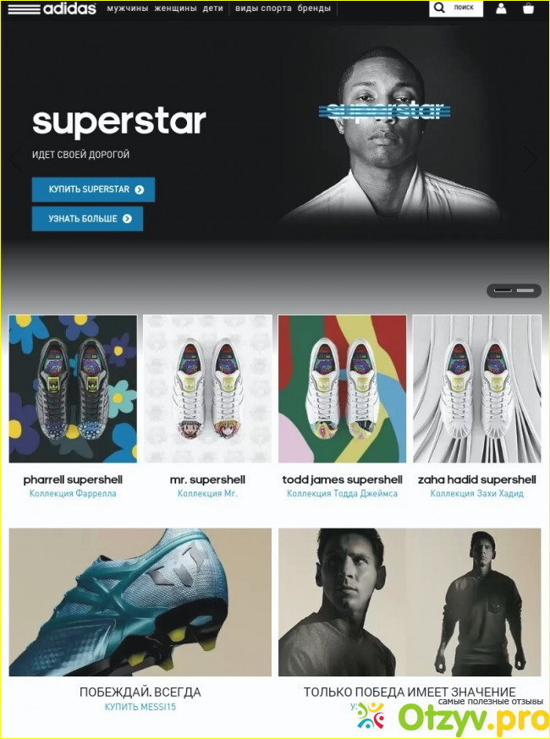The image size is (550, 739).
Task: Click the КУПИТЬ MESSI15 link
Action: pos(140,707)
